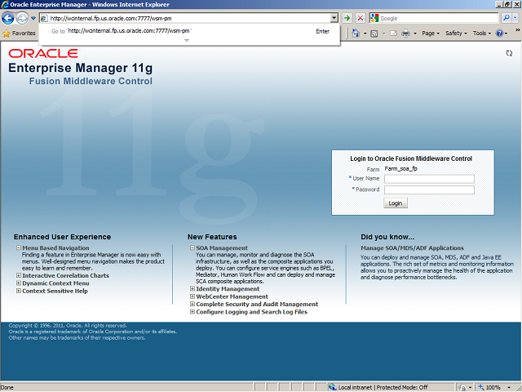Image resolution: width=522 pixels, height=392 pixels.
Task: Click the Login button
Action: (395, 203)
